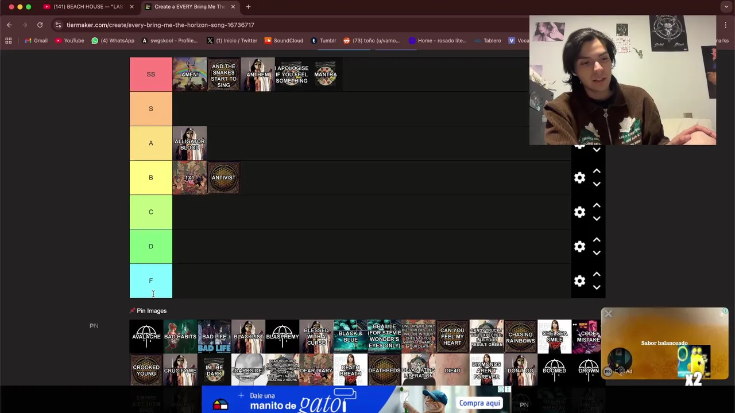The image size is (735, 413).
Task: Move tier F row up with arrow
Action: point(597,274)
